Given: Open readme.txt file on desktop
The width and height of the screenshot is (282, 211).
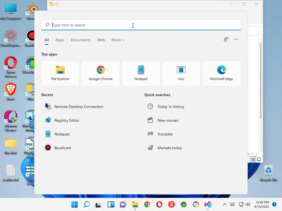Looking at the screenshot, I should point(11,173).
